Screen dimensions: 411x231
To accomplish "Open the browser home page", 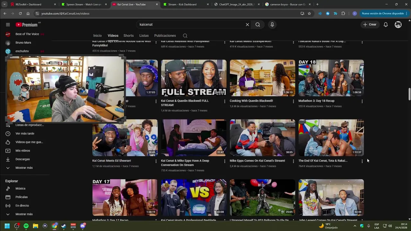I will (28, 13).
